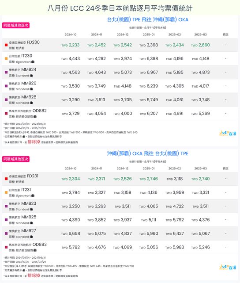The image size is (240, 283).
Task: Select the 2025-03 column header in the second table
Action: click(200, 168)
